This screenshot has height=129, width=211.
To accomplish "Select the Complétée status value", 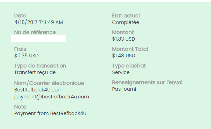I will point(126,22).
